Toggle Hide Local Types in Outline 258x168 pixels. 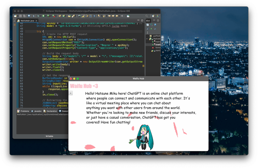tap(155, 29)
